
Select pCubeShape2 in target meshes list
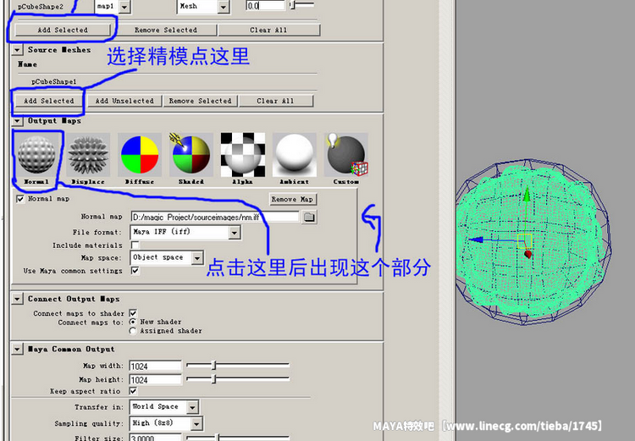pos(41,7)
